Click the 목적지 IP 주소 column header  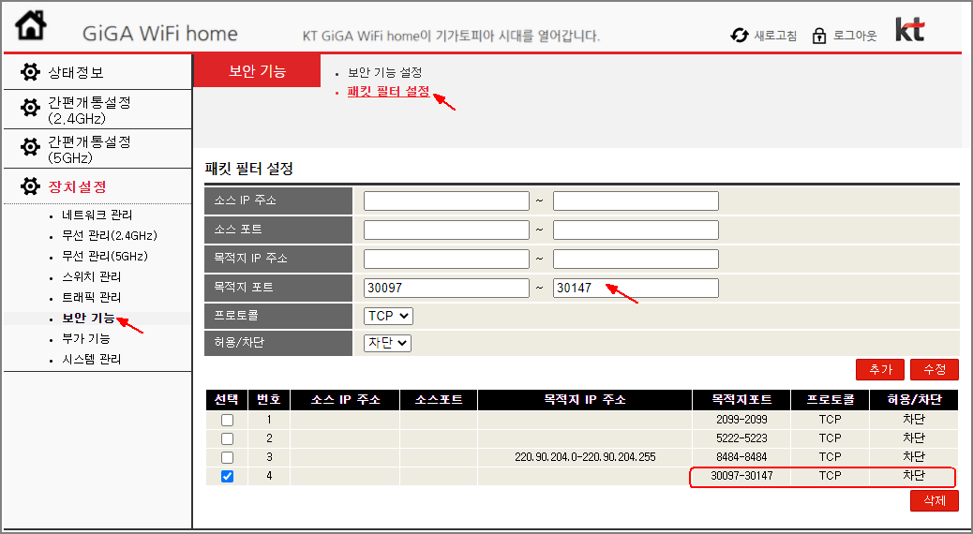pyautogui.click(x=585, y=400)
